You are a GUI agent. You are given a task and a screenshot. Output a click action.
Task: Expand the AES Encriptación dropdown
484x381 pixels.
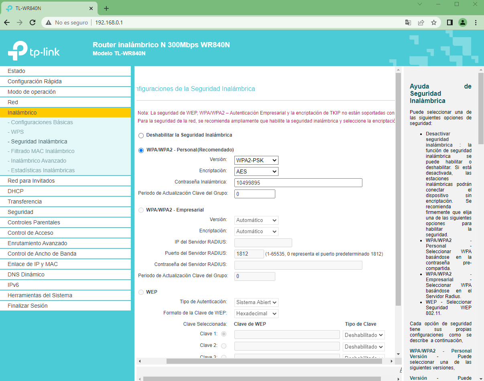pyautogui.click(x=256, y=171)
